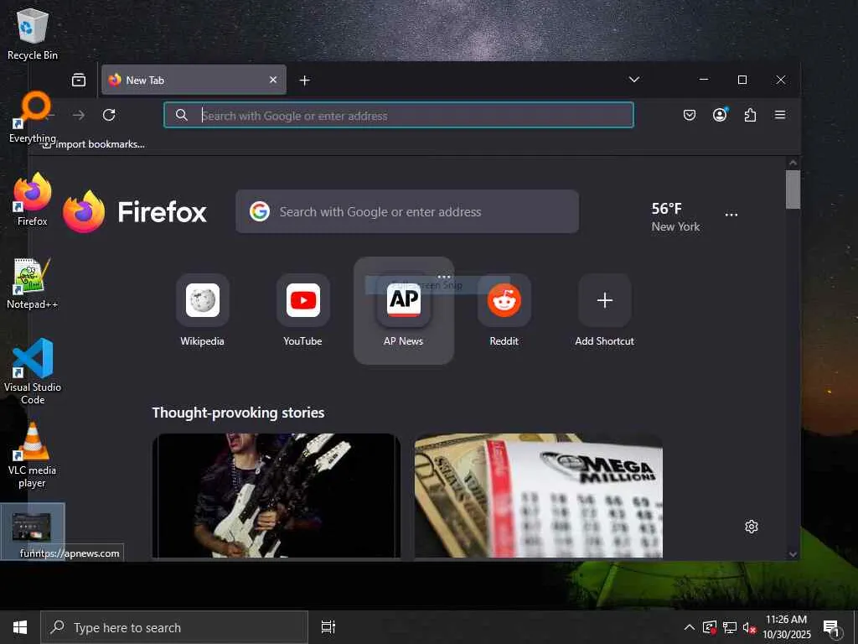Open the Mega Millions story thumbnail

539,496
